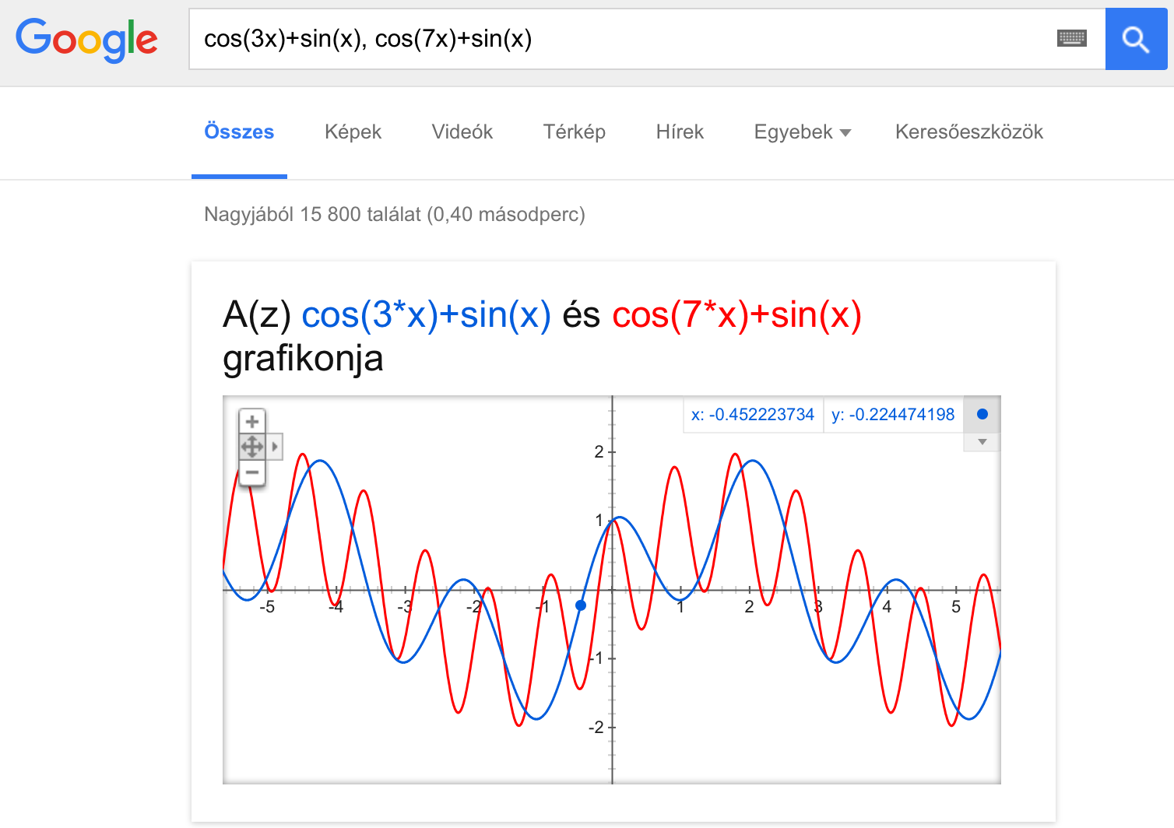This screenshot has height=828, width=1174.
Task: Click the y coordinate readout box
Action: point(893,415)
